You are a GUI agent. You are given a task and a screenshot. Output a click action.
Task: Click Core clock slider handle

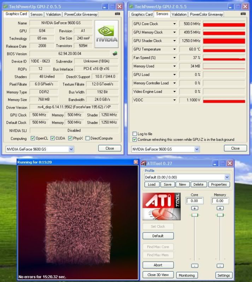pyautogui.click(x=195, y=215)
